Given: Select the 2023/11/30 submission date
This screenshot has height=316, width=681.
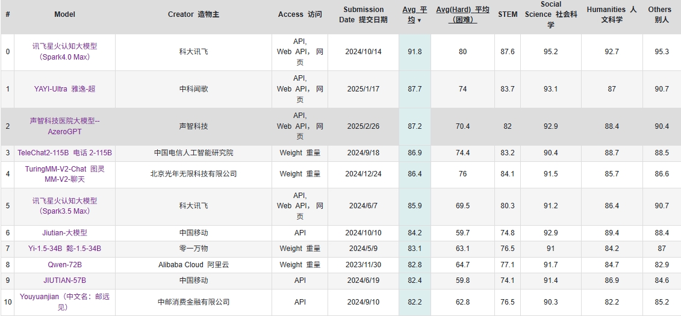Looking at the screenshot, I should (x=364, y=265).
